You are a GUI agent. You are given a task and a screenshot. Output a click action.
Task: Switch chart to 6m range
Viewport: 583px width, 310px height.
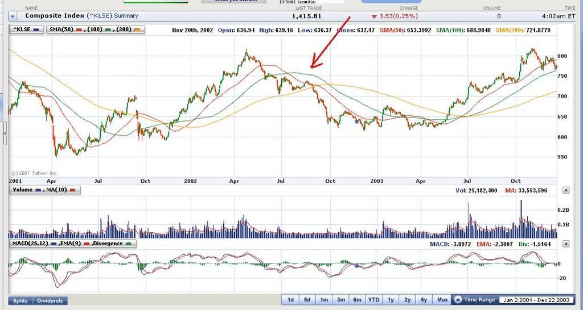coord(357,300)
